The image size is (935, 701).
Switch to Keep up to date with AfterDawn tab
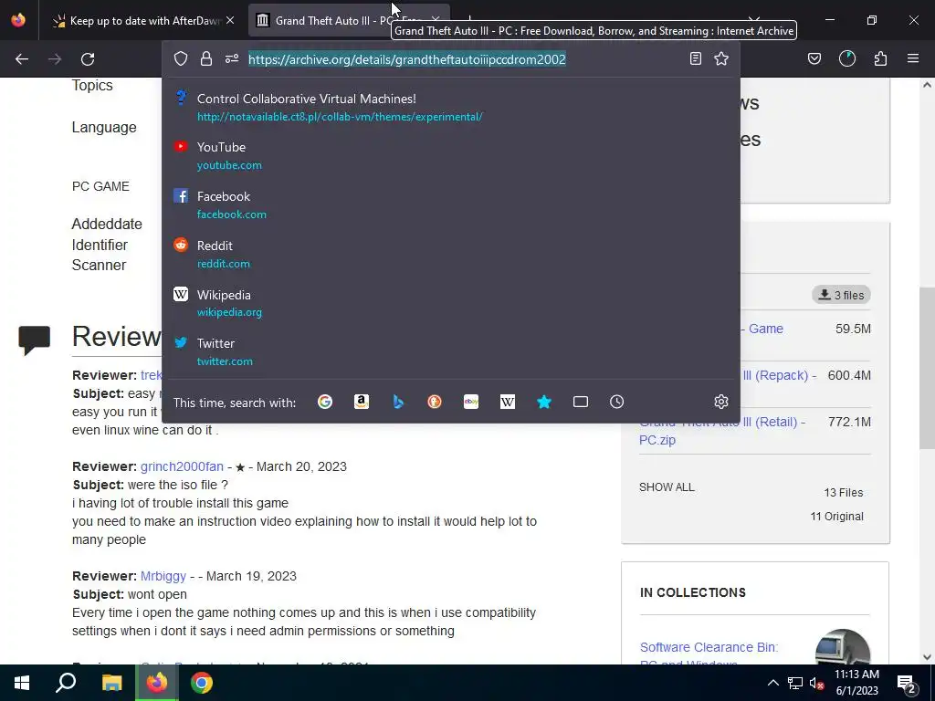click(143, 21)
